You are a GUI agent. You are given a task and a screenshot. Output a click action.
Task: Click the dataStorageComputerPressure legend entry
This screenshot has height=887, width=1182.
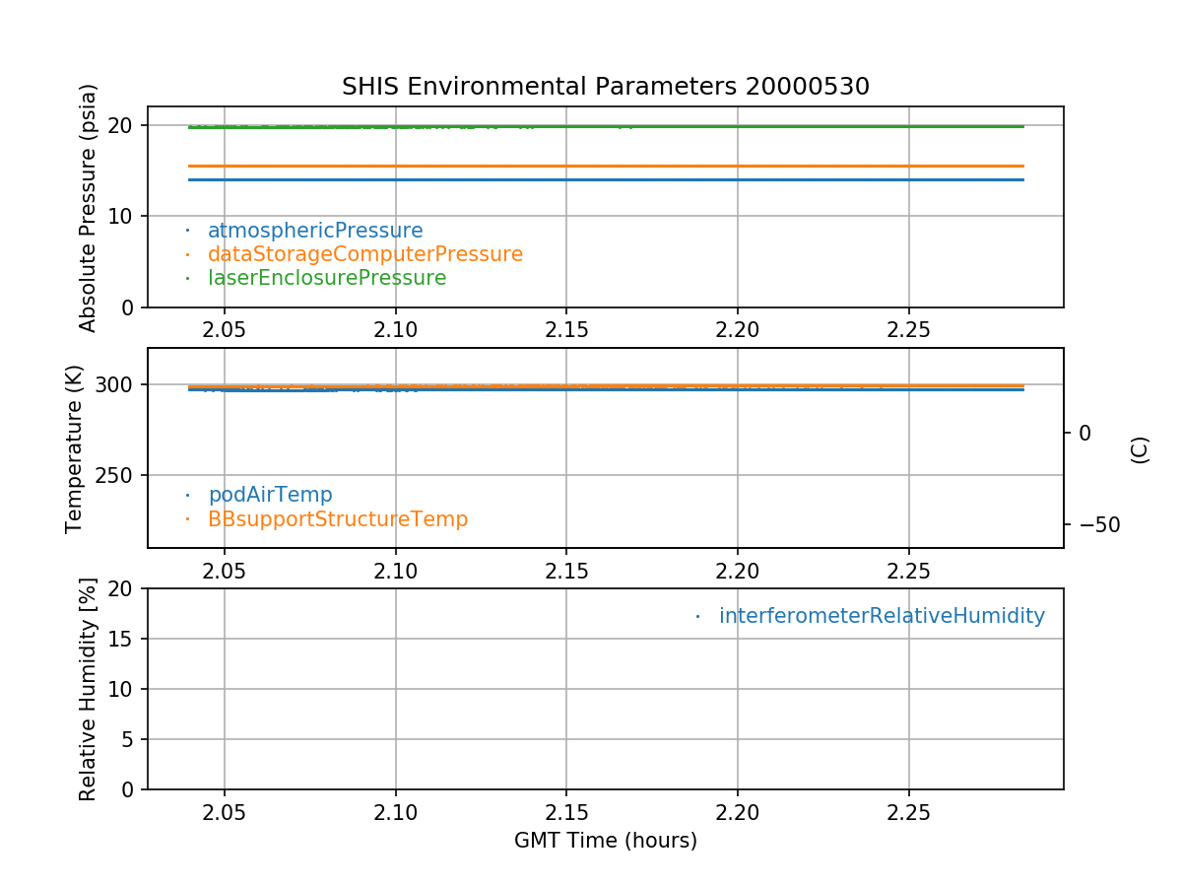pos(364,254)
